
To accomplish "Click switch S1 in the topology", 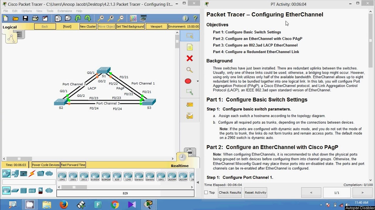I will pos(104,70).
